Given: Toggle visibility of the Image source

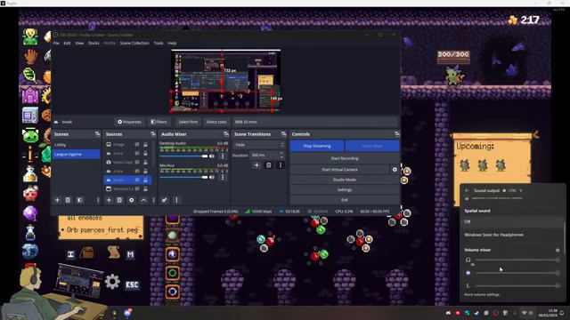Looking at the screenshot, I should [x=137, y=144].
